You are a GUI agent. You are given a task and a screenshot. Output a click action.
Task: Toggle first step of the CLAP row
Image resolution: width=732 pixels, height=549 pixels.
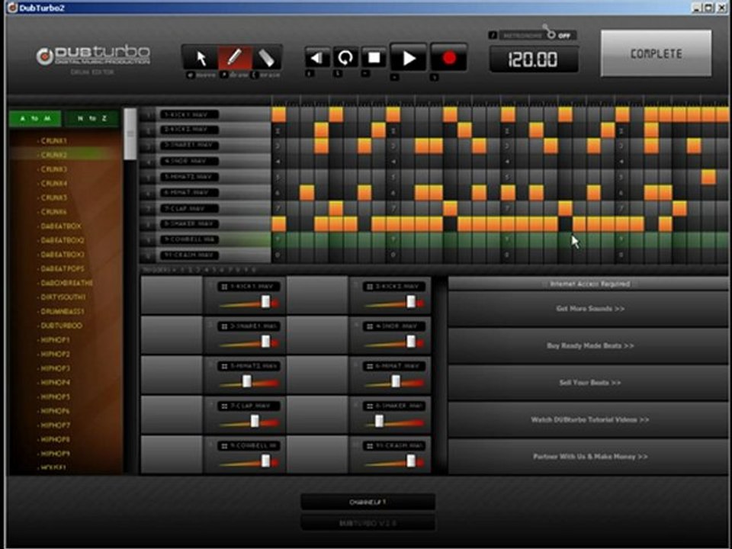[279, 208]
